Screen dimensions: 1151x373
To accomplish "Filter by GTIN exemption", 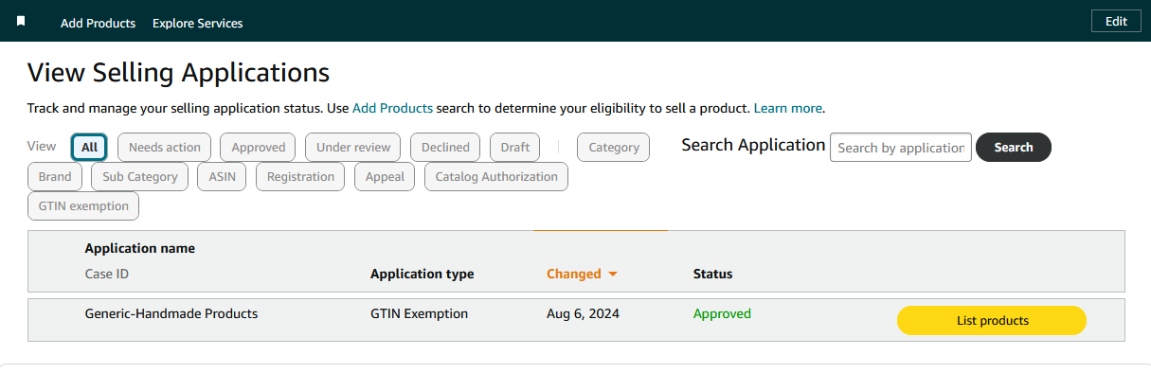I will coord(83,205).
